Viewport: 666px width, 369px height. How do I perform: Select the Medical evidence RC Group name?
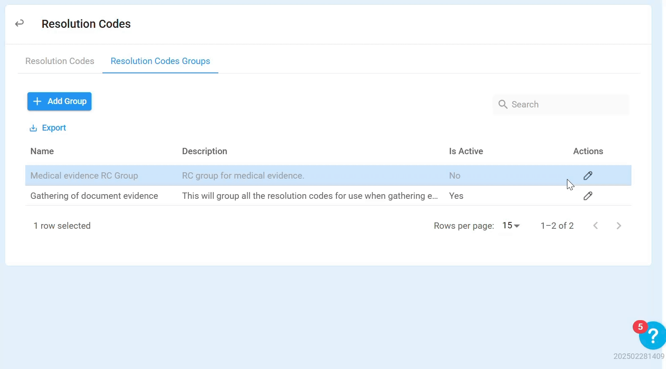pos(84,176)
